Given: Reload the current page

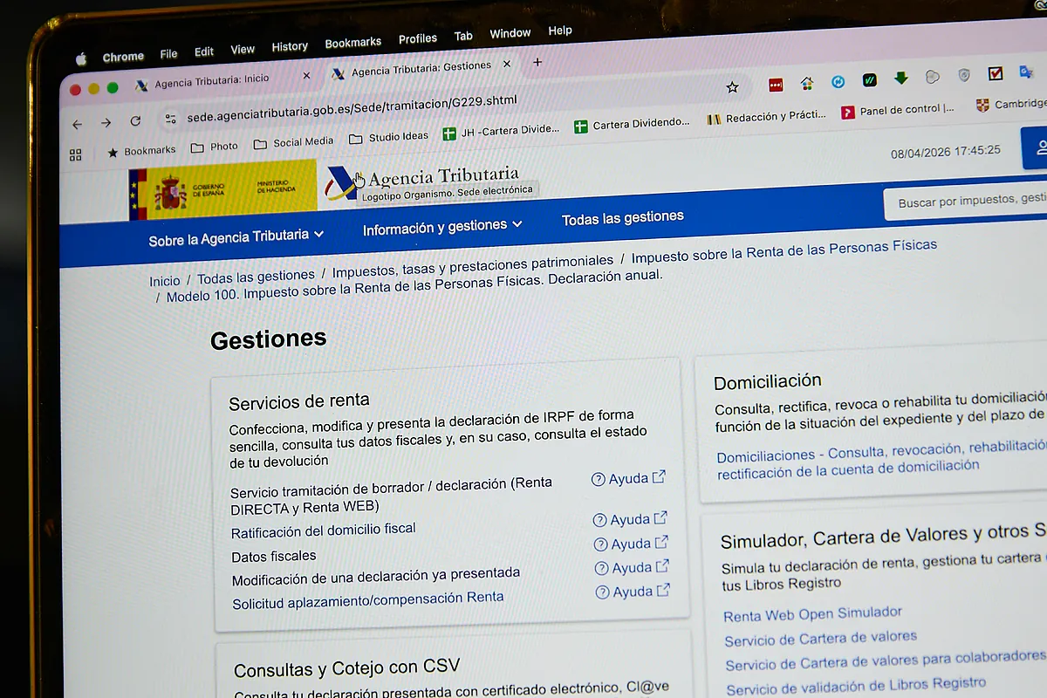Looking at the screenshot, I should point(135,121).
